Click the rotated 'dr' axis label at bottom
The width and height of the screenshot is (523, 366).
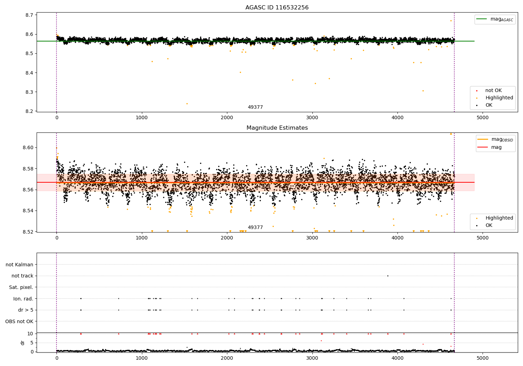pyautogui.click(x=23, y=343)
